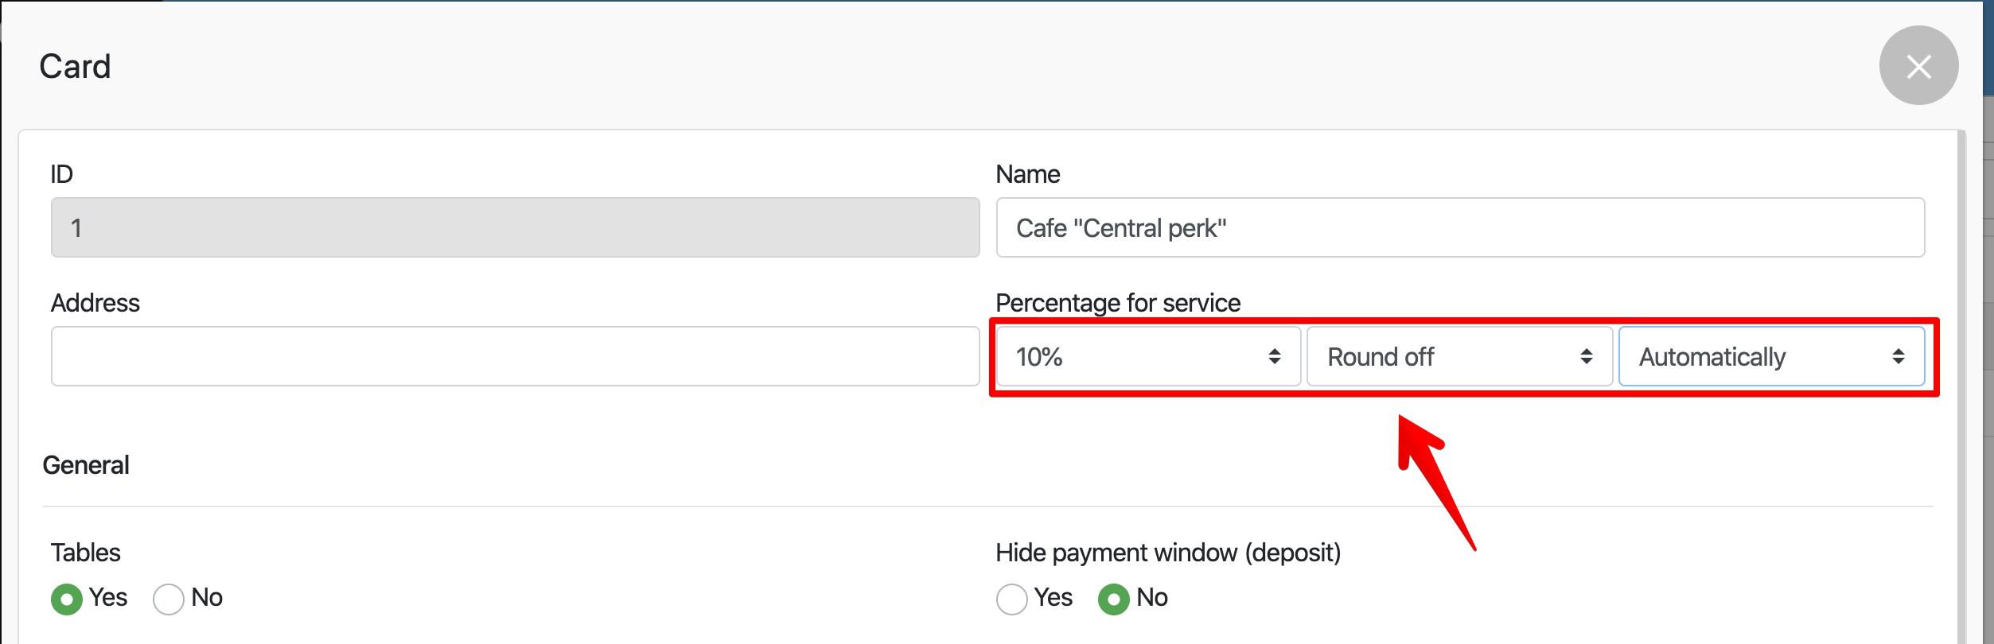Select Yes for Hide payment window
1994x644 pixels.
[1011, 599]
